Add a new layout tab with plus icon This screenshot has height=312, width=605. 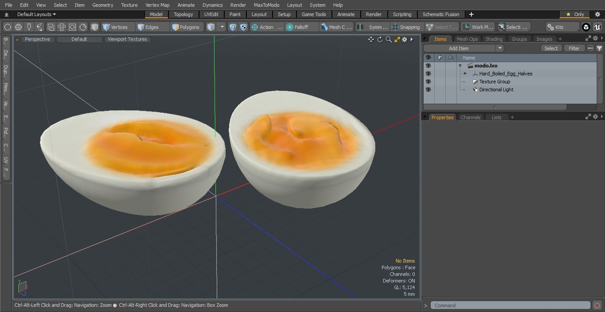click(x=471, y=14)
